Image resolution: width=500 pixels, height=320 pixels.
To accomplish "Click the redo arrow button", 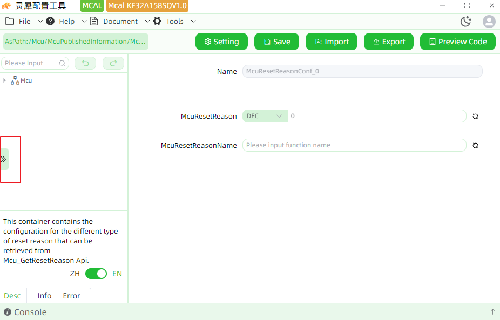I will pos(113,63).
